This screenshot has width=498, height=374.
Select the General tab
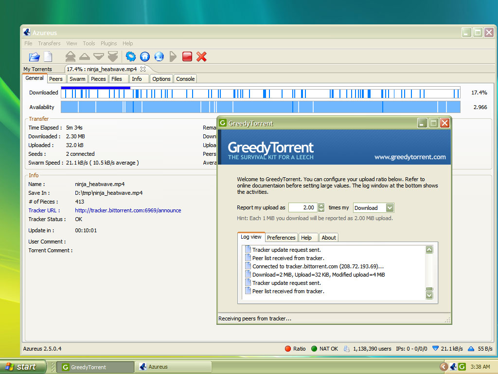(35, 78)
